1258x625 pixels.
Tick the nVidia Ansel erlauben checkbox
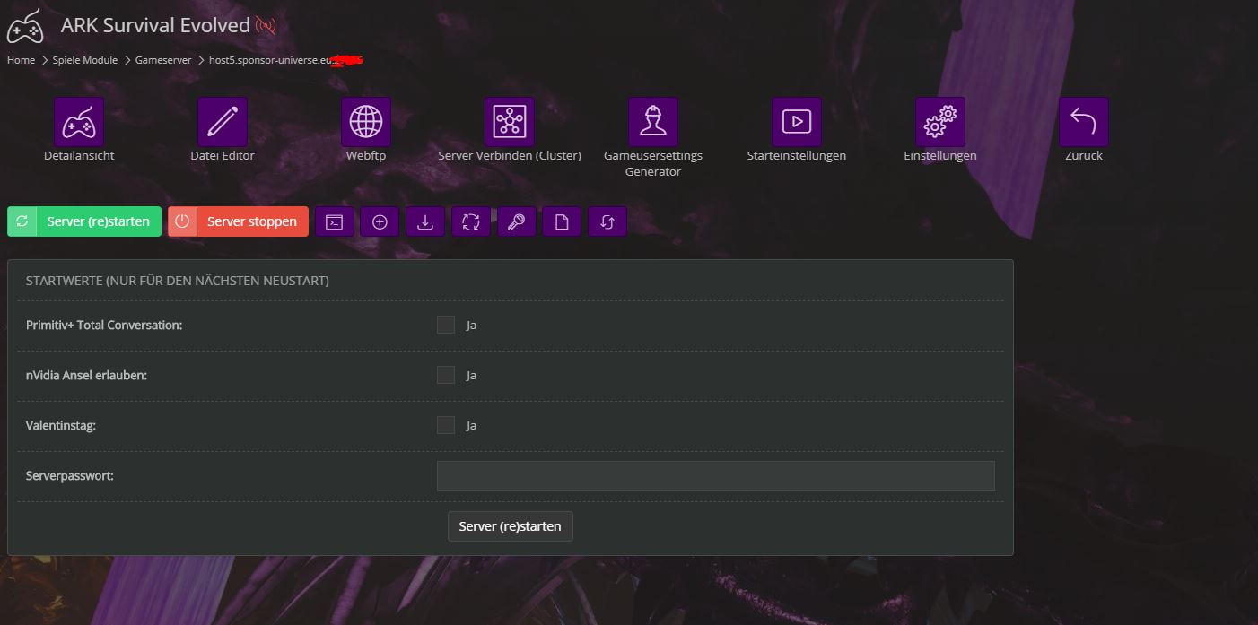446,375
